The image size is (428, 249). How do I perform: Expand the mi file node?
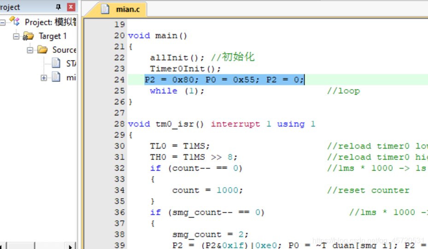pos(44,78)
